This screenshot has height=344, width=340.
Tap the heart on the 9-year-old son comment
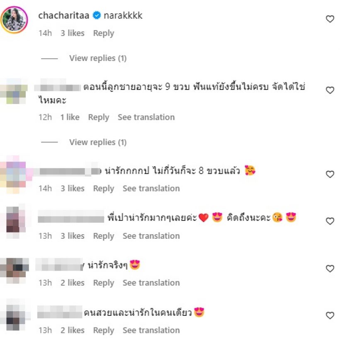point(330,90)
